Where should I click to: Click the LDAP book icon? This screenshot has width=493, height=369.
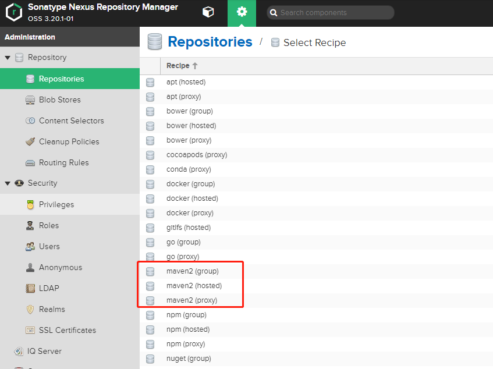[30, 288]
